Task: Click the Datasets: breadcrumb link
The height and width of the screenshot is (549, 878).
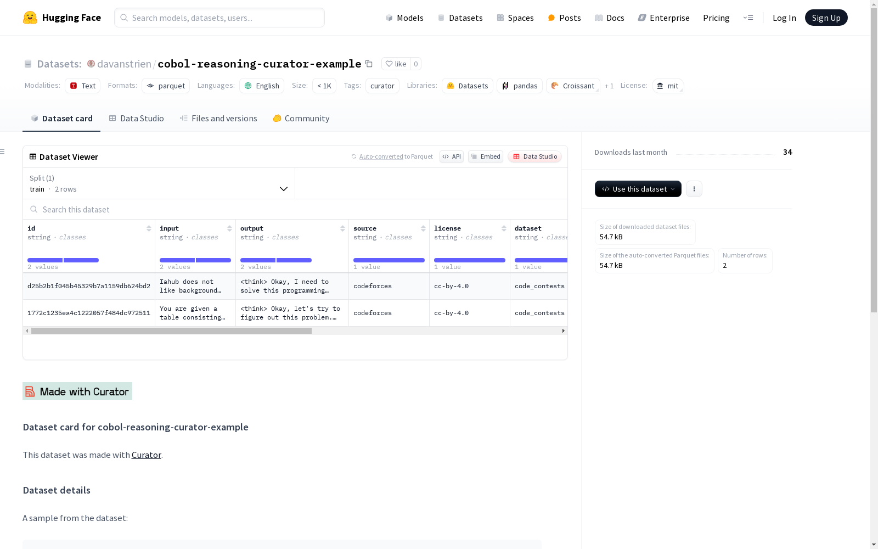Action: [x=59, y=64]
